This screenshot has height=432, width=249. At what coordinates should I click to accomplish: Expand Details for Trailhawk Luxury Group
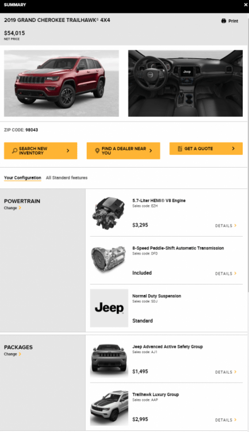[226, 420]
